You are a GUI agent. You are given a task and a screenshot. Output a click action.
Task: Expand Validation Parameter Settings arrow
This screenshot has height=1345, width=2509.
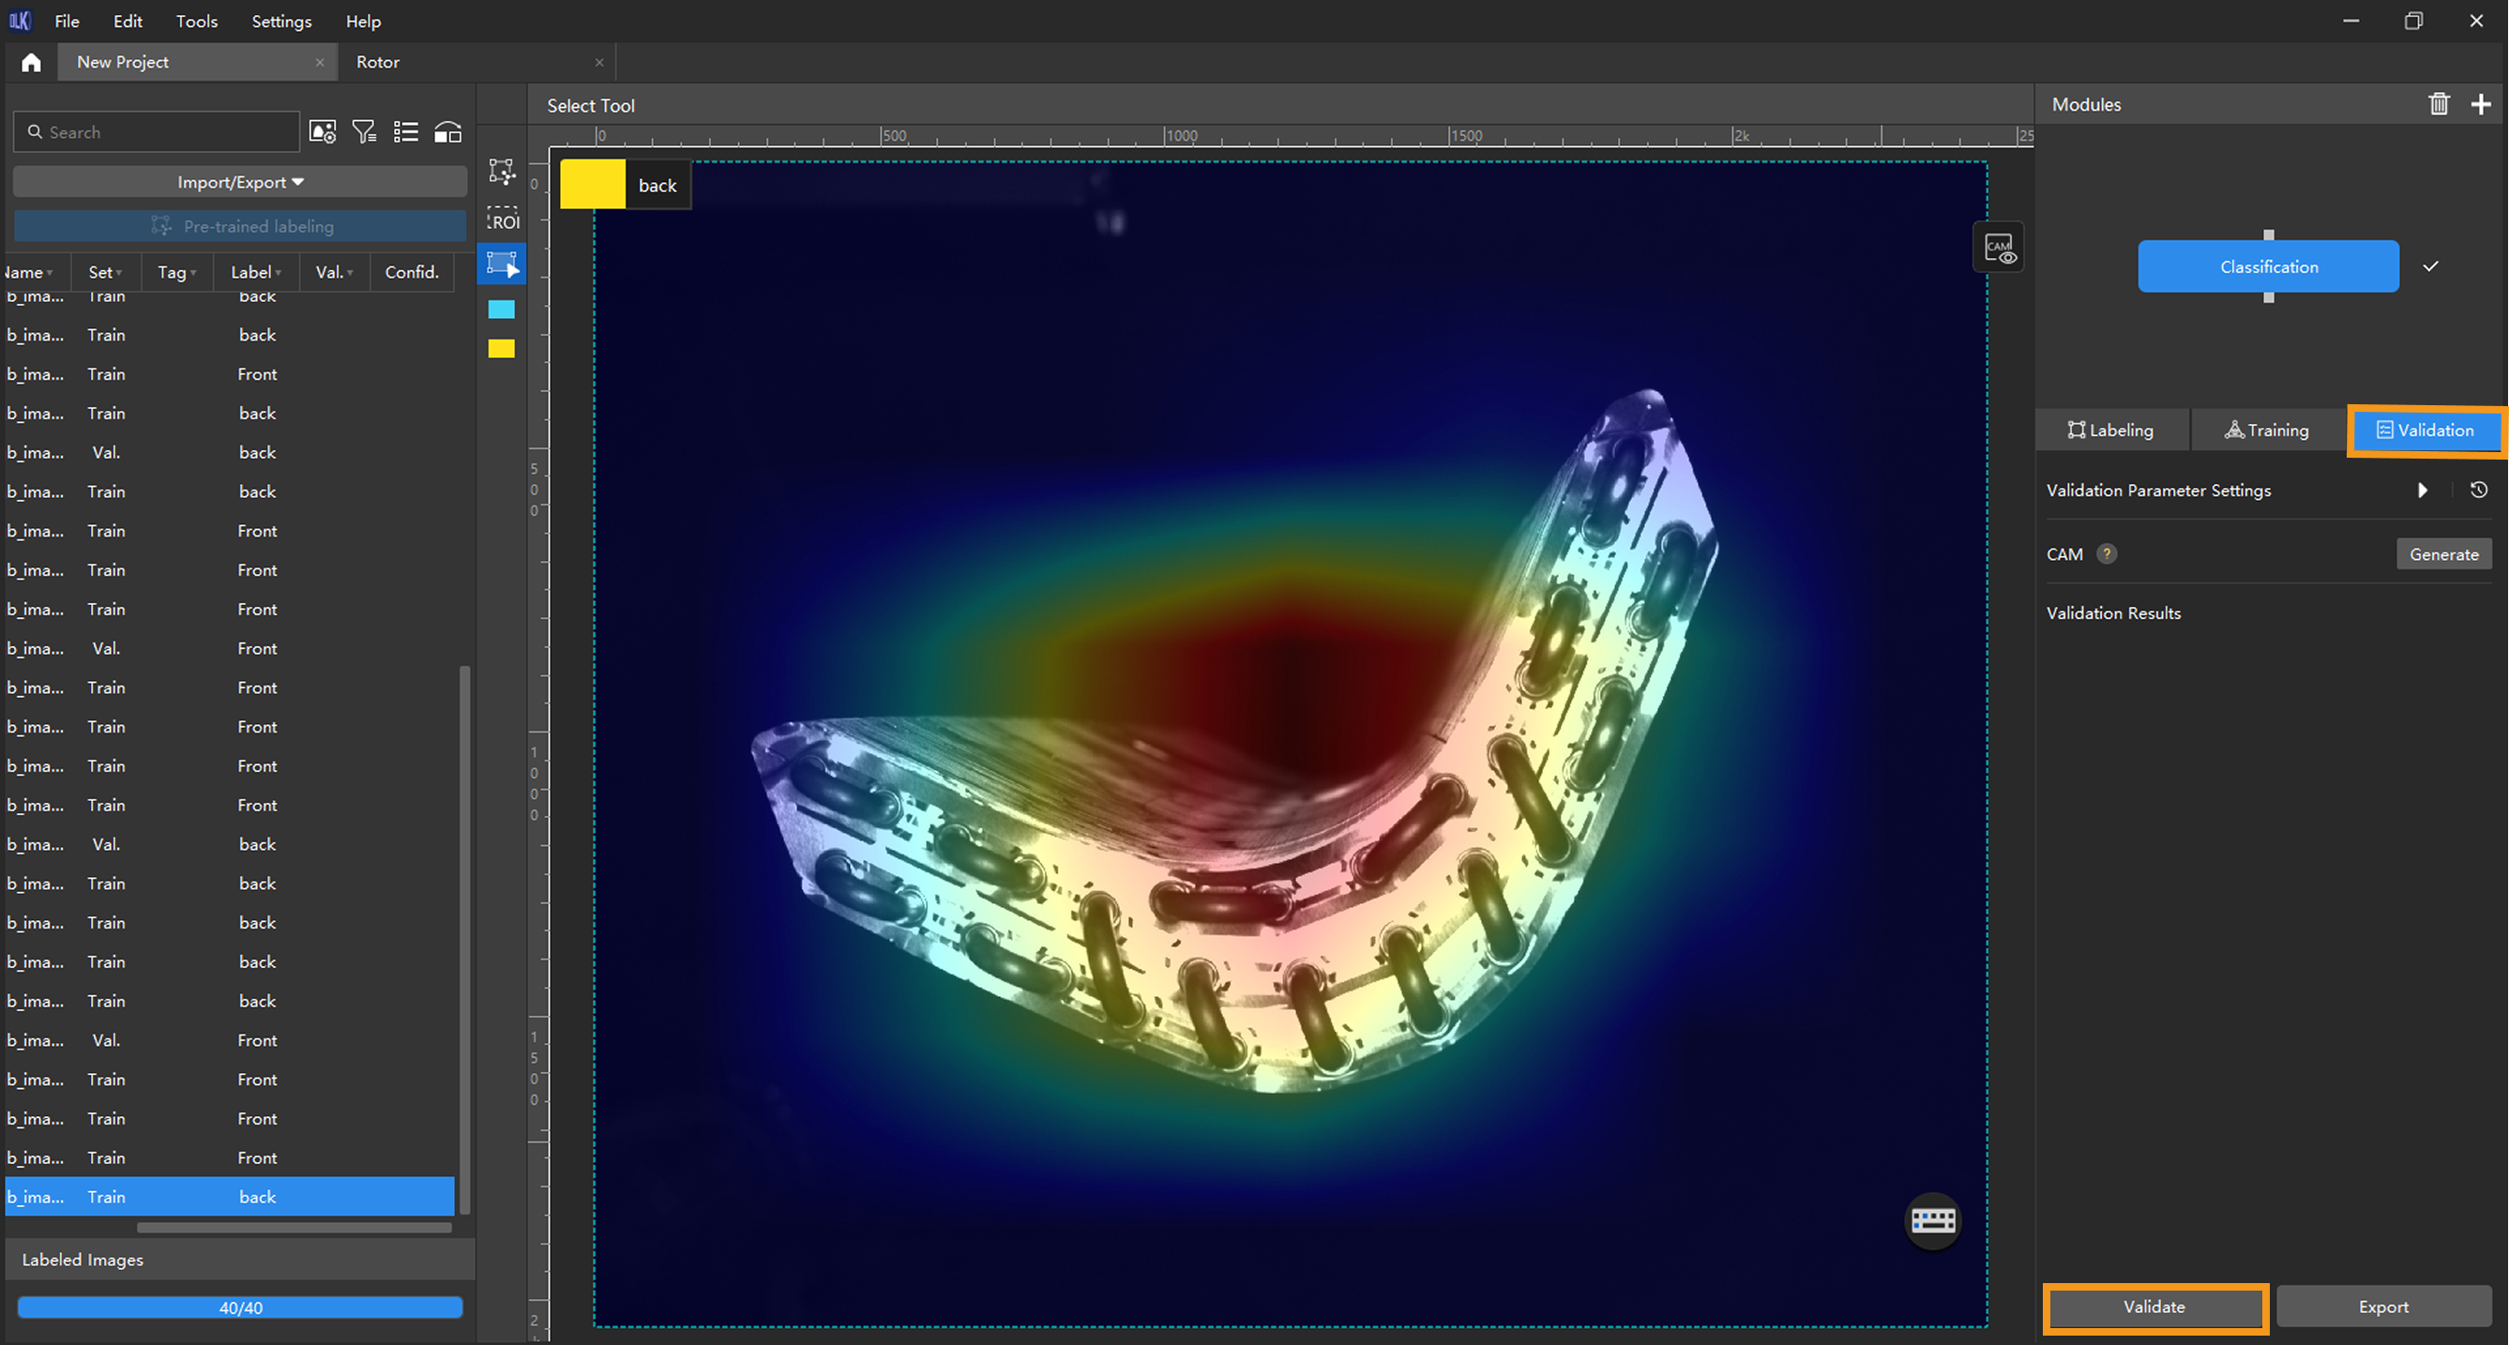2423,490
